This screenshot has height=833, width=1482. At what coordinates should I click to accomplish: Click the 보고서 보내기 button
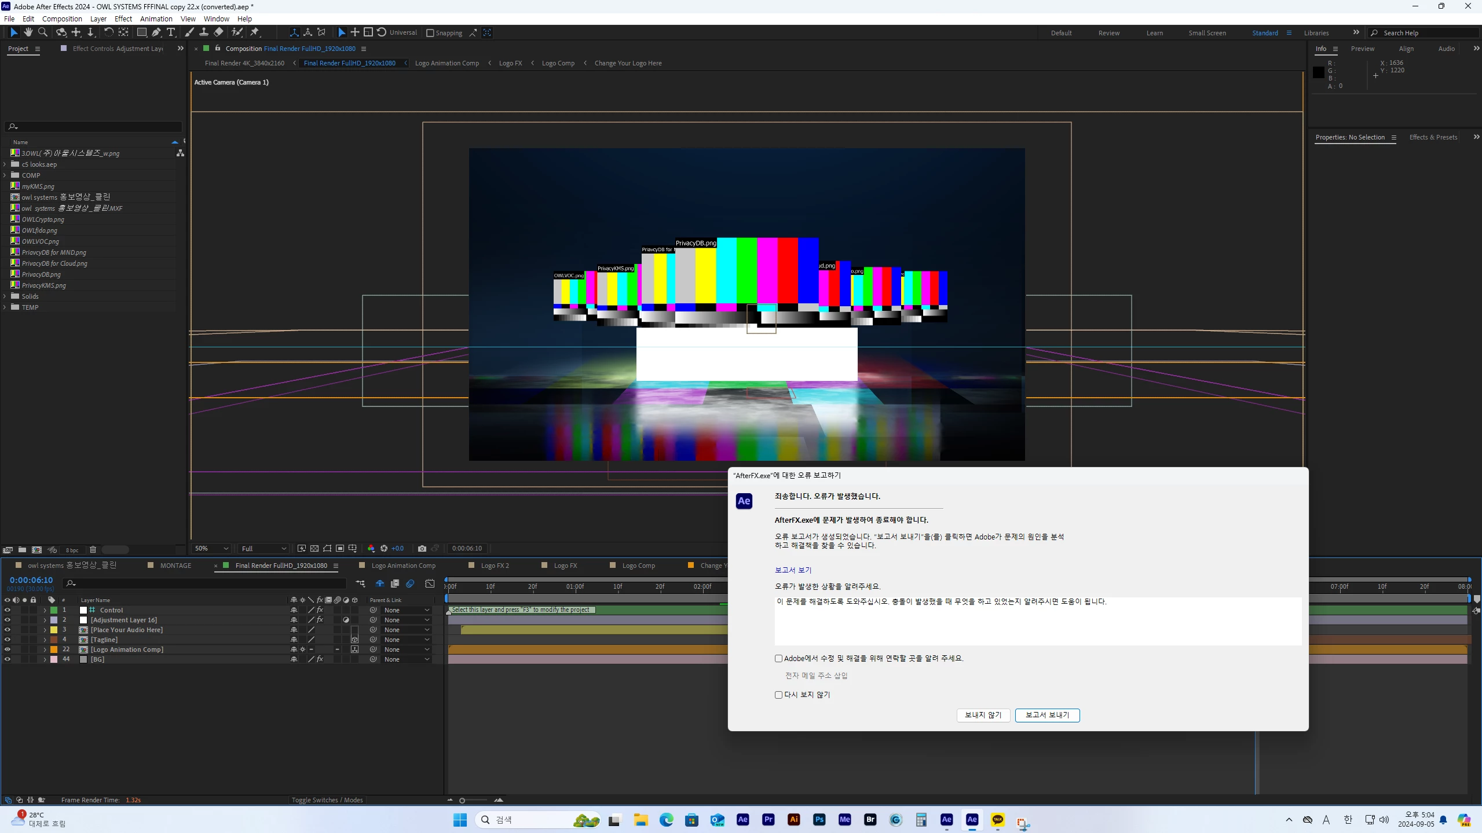point(1047,715)
